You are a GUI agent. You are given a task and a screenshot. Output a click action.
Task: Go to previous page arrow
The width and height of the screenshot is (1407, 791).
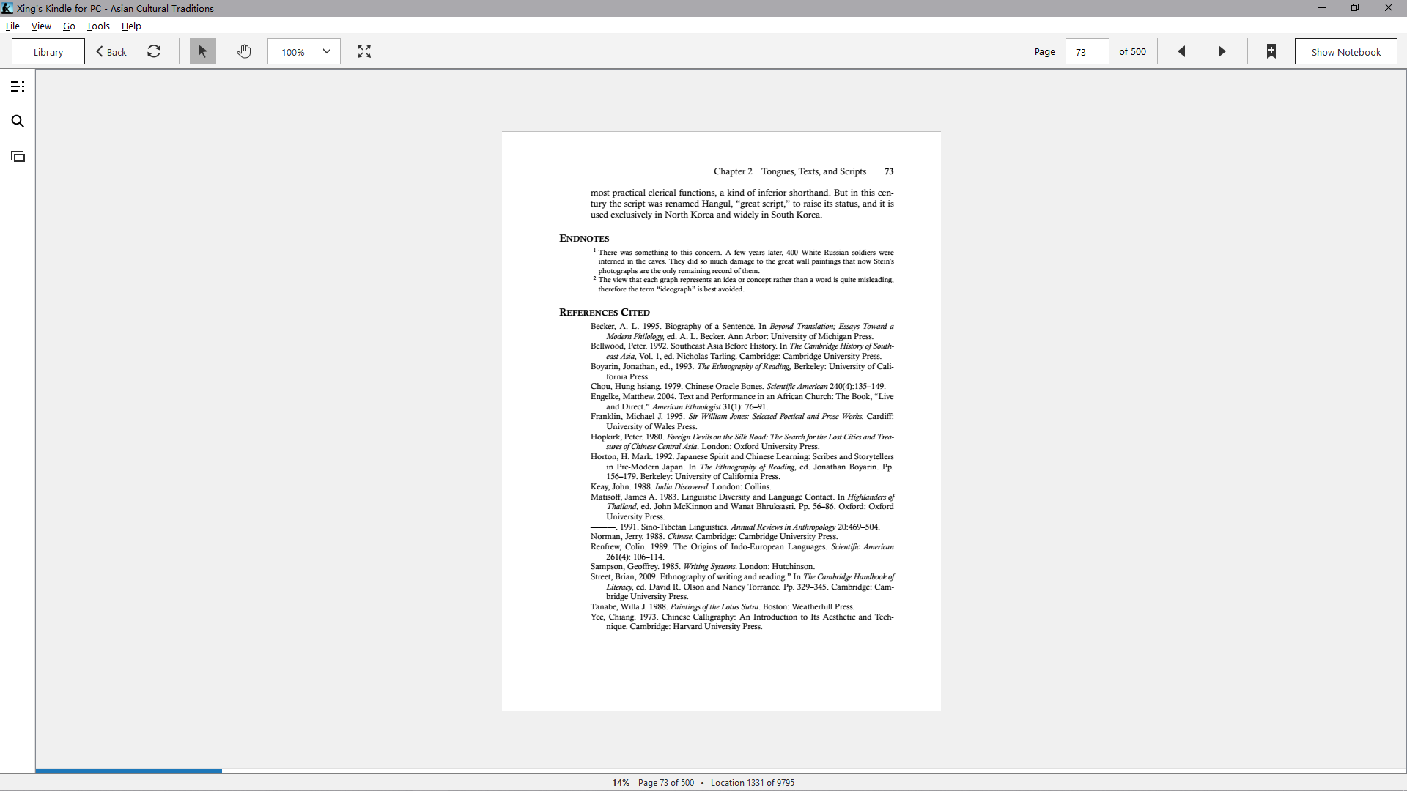point(1181,51)
